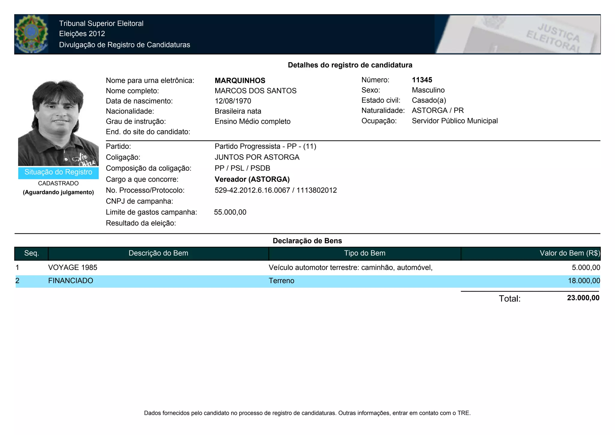Click the Tipo do Bem column header
Screen dimensions: 615x435
coord(365,253)
